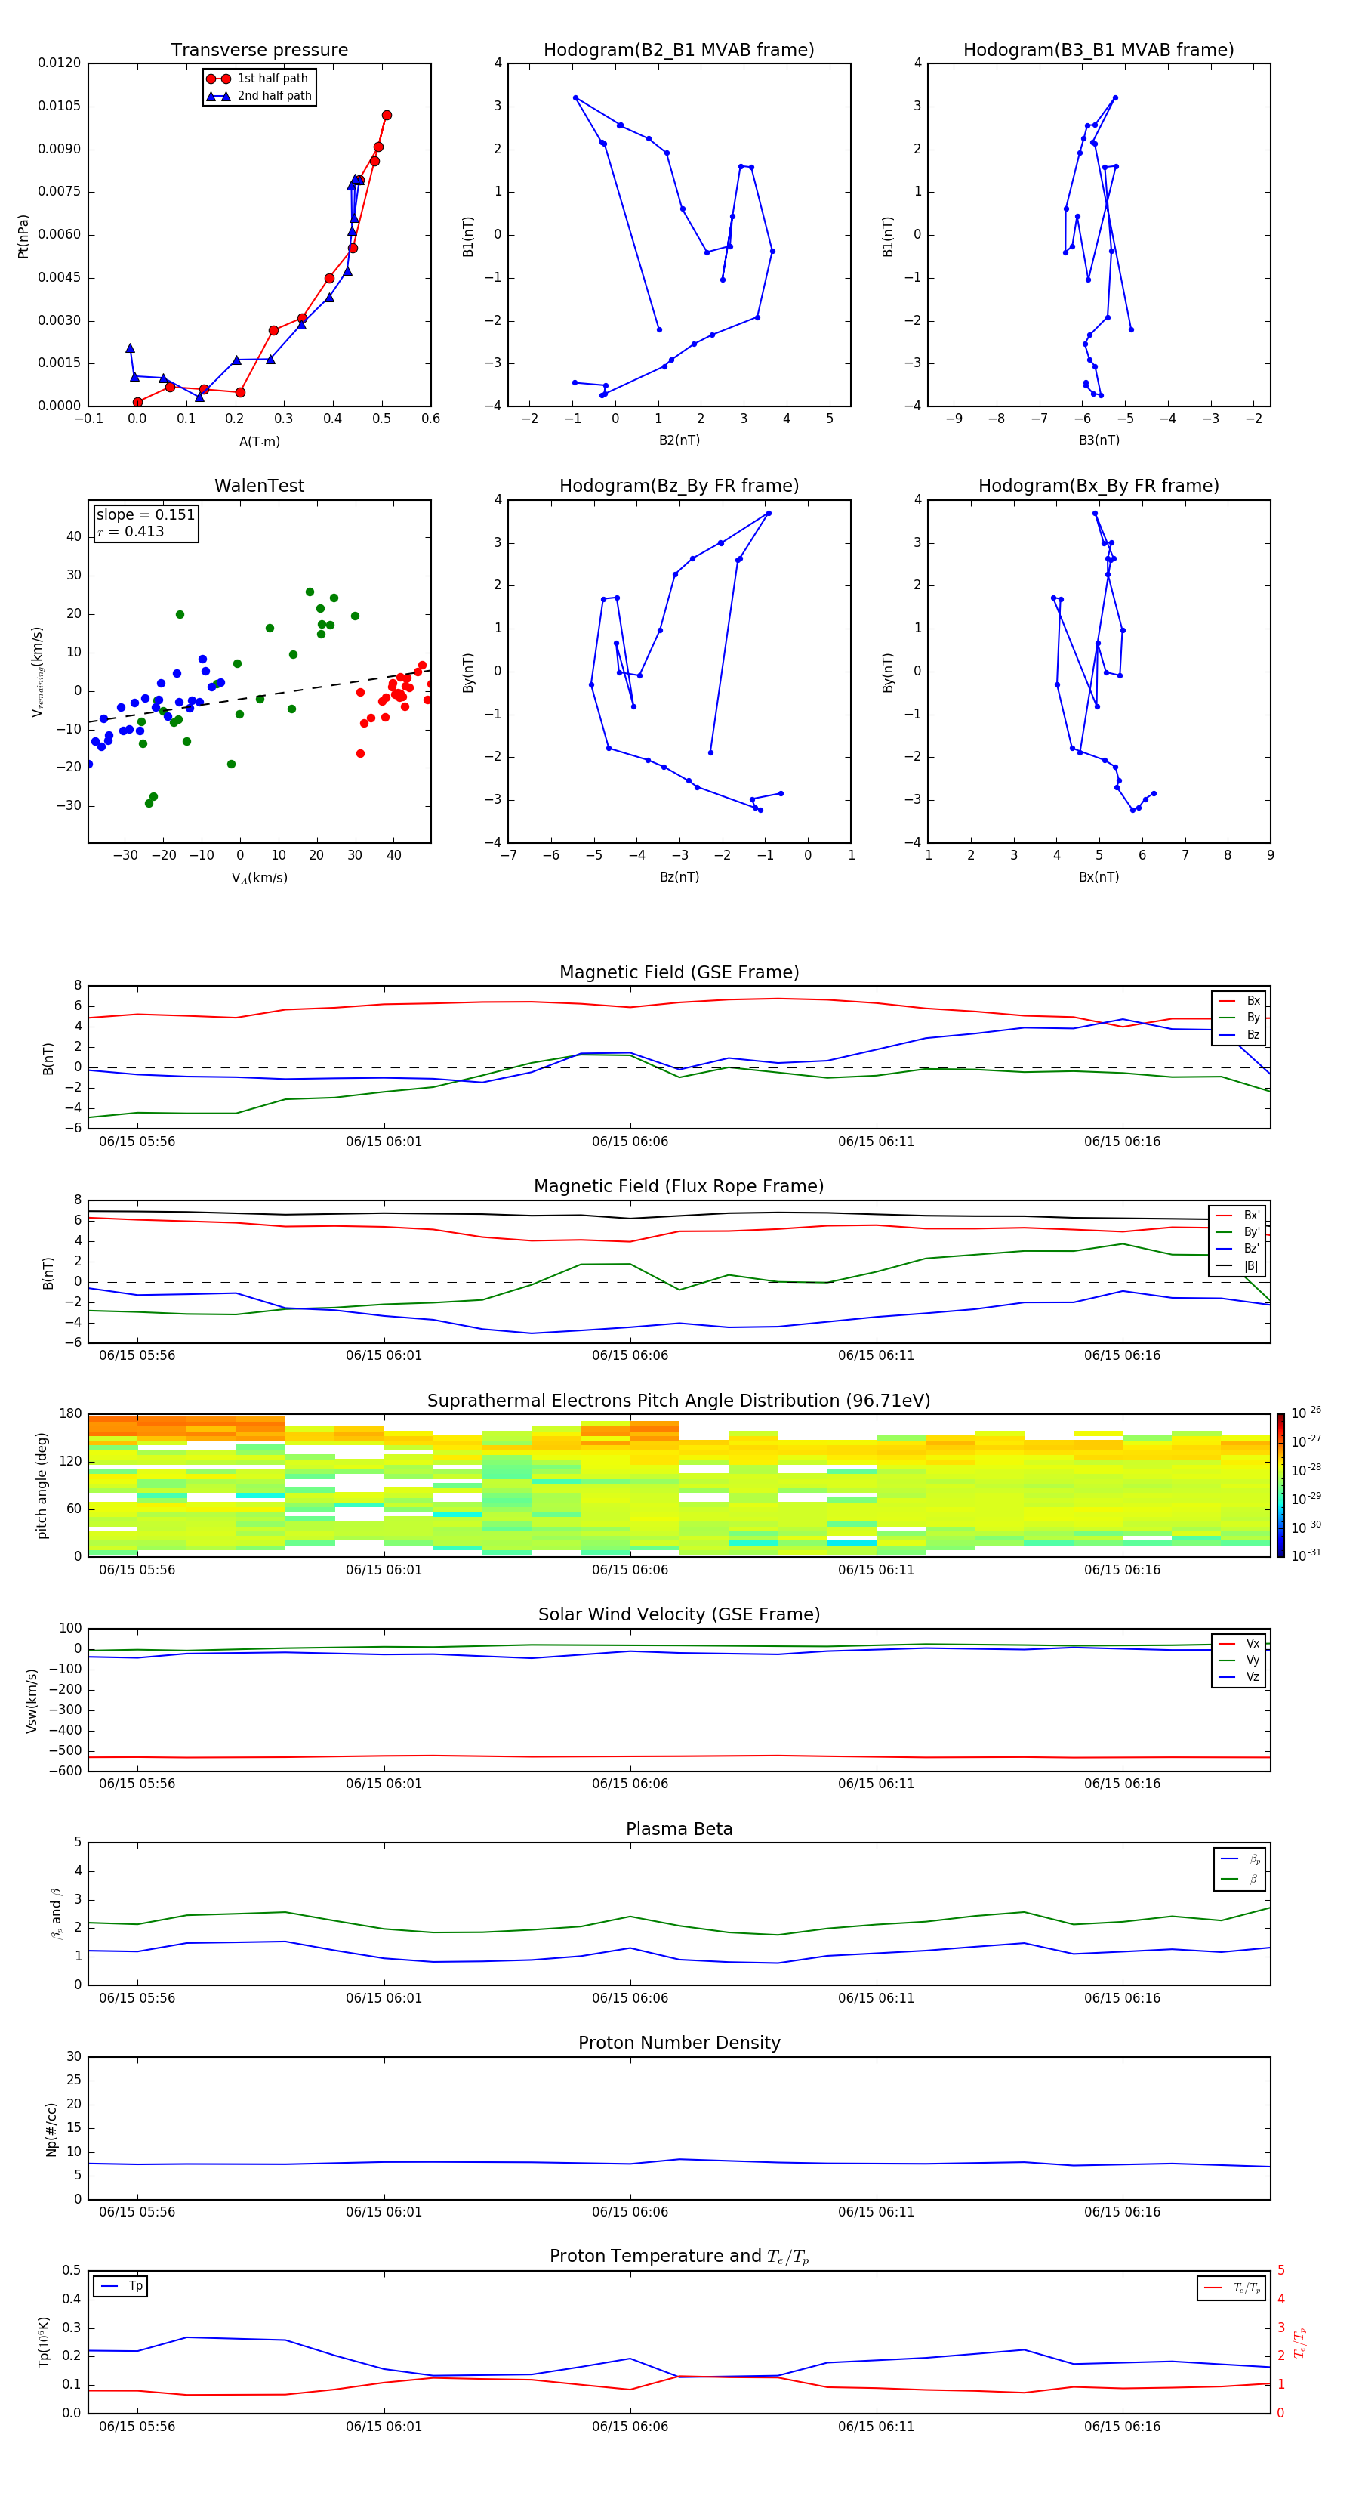Click the 'Solar Wind Velocity (GSE Frame)' title
The width and height of the screenshot is (1359, 2493).
[x=679, y=1615]
